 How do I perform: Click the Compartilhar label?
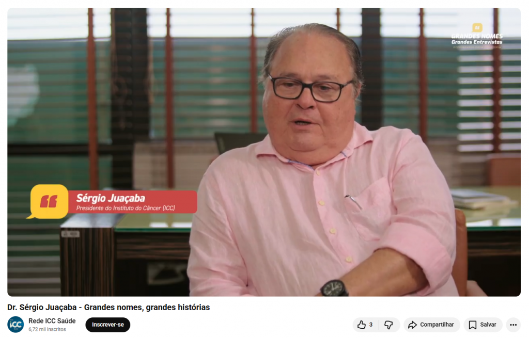click(437, 325)
